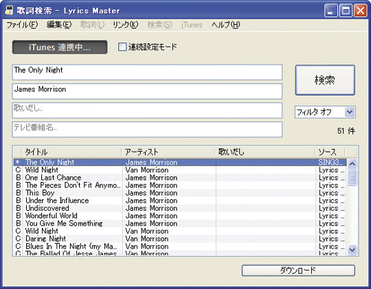
Task: Select the row You Give Me Something
Action: point(180,223)
